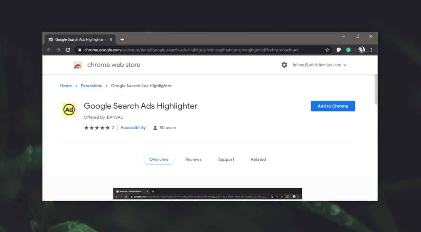Click the five-star rating
Screen dimensions: 421x232
pos(97,128)
